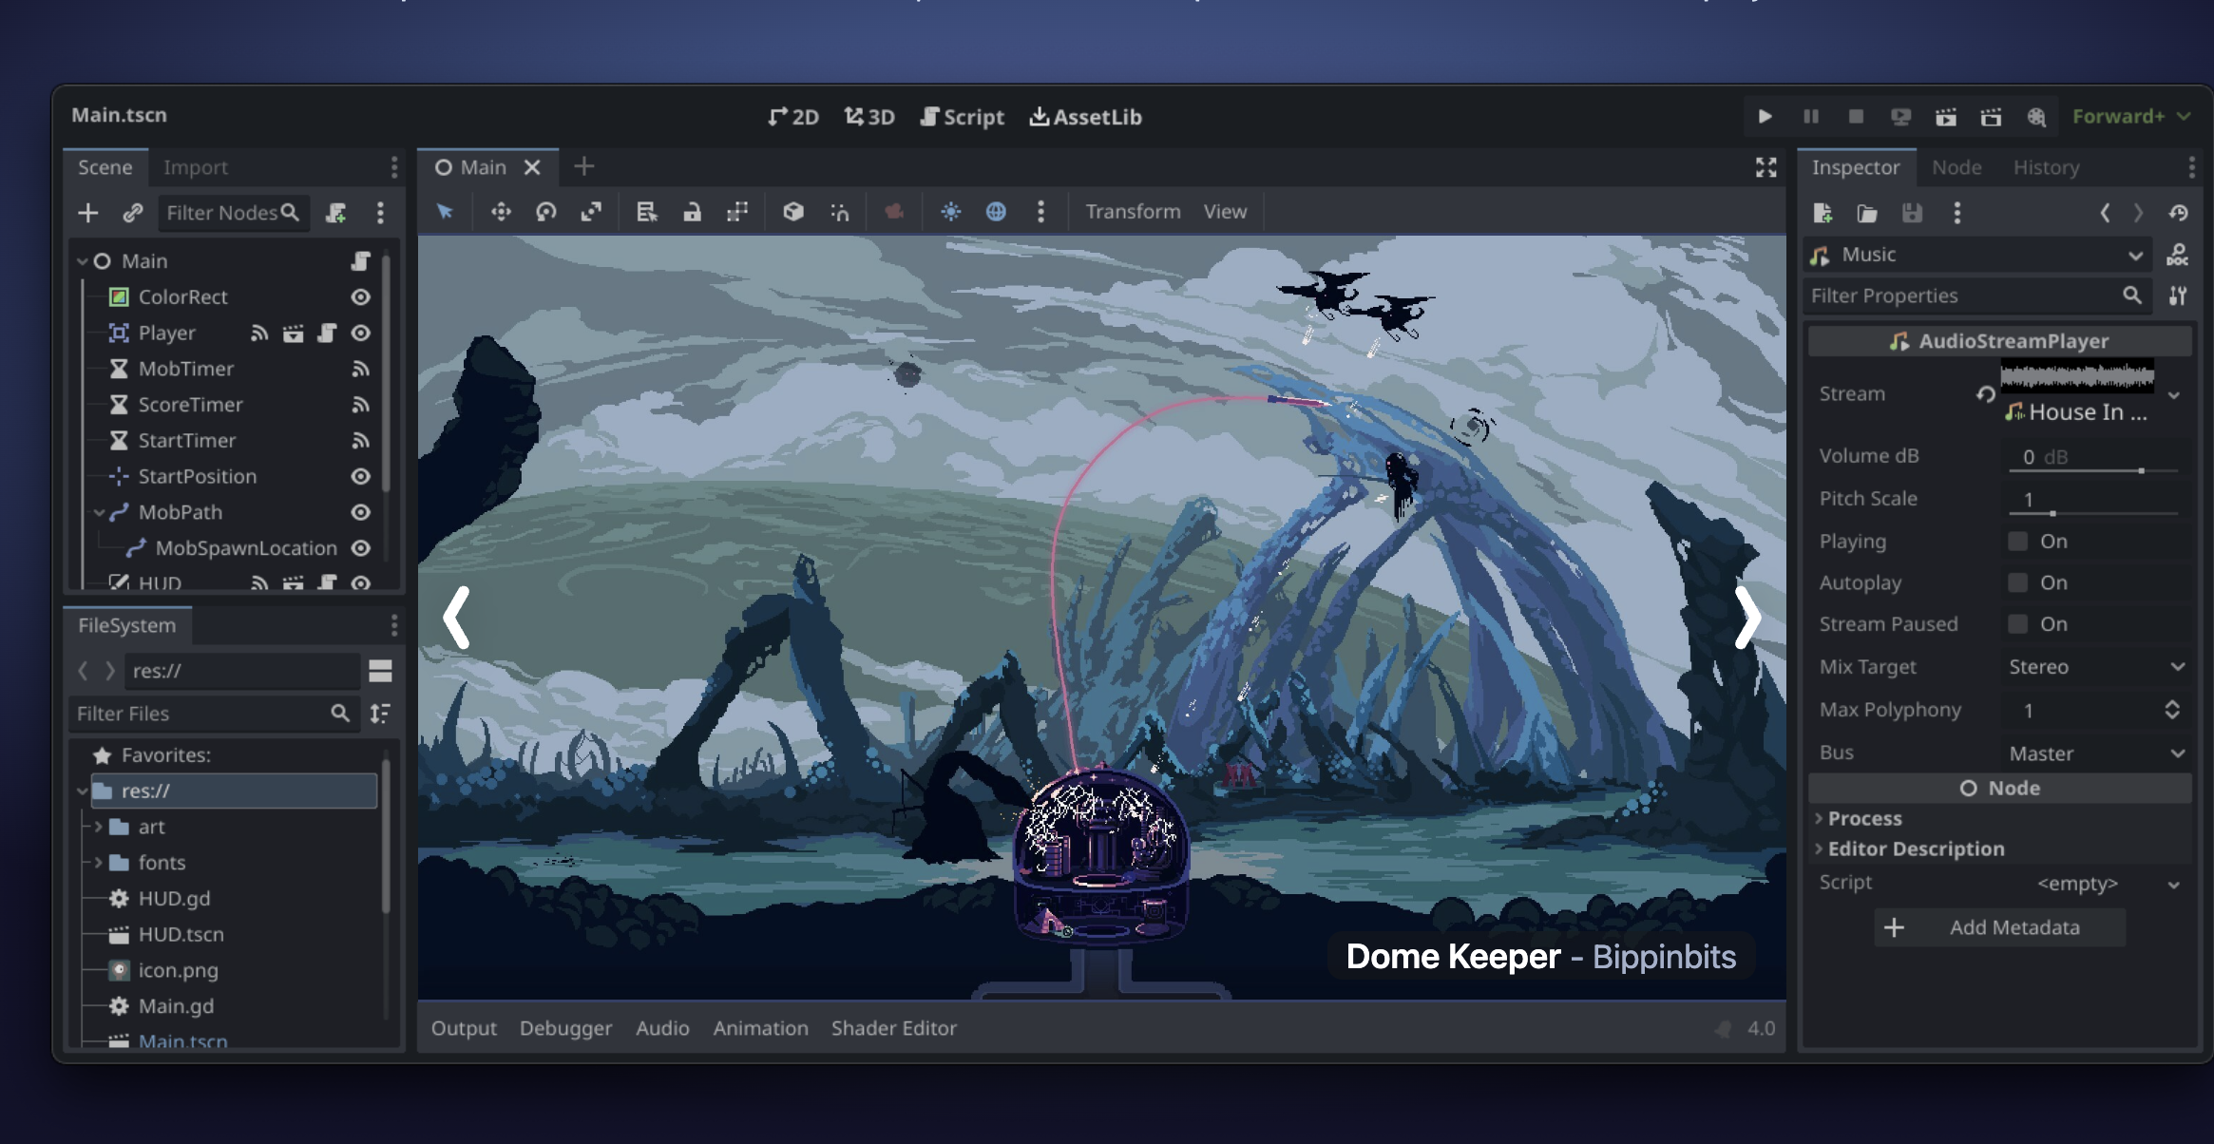Open the Player node's script icon
Viewport: 2214px width, 1144px height.
click(x=327, y=333)
